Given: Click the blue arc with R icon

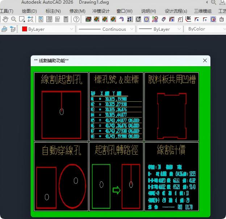Looking at the screenshot, I should click(x=172, y=19).
